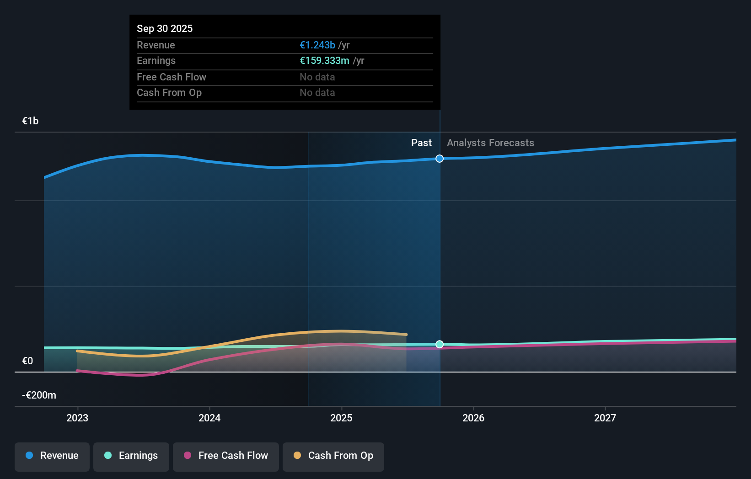Click the Earnings tooltip row label
The image size is (751, 479).
[x=156, y=61]
